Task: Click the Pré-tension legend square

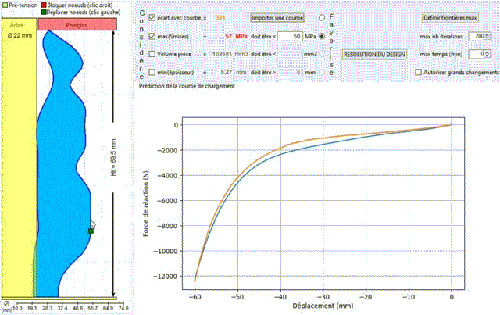Action: point(4,6)
